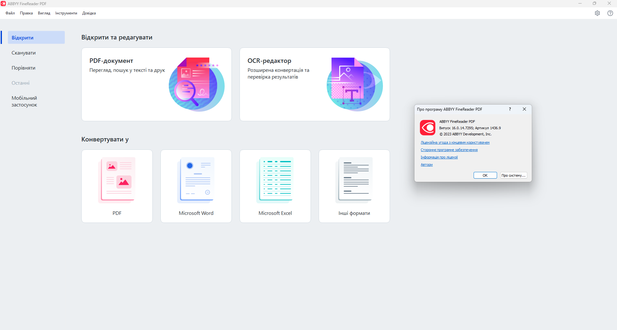The image size is (617, 330).
Task: Open the Довідка menu
Action: (89, 13)
